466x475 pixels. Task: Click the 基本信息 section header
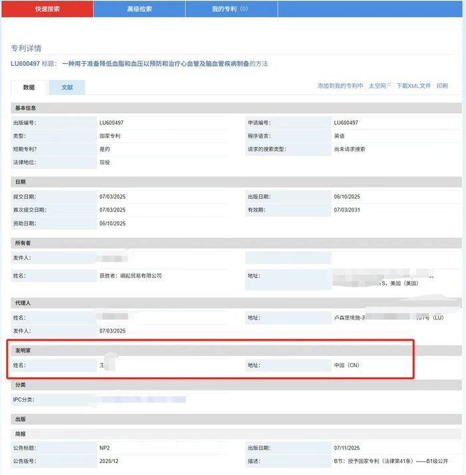click(26, 108)
